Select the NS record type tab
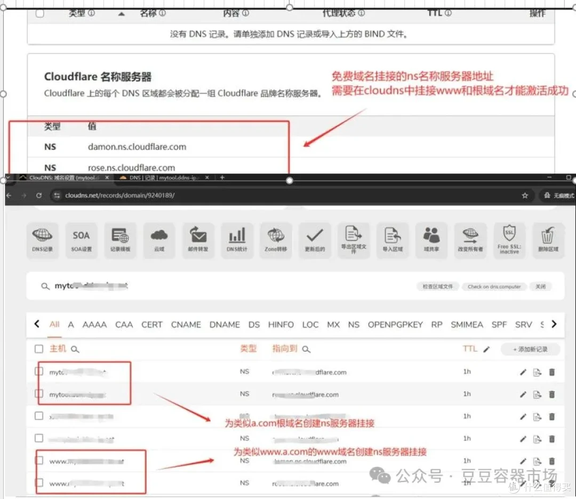This screenshot has height=499, width=576. (x=354, y=324)
